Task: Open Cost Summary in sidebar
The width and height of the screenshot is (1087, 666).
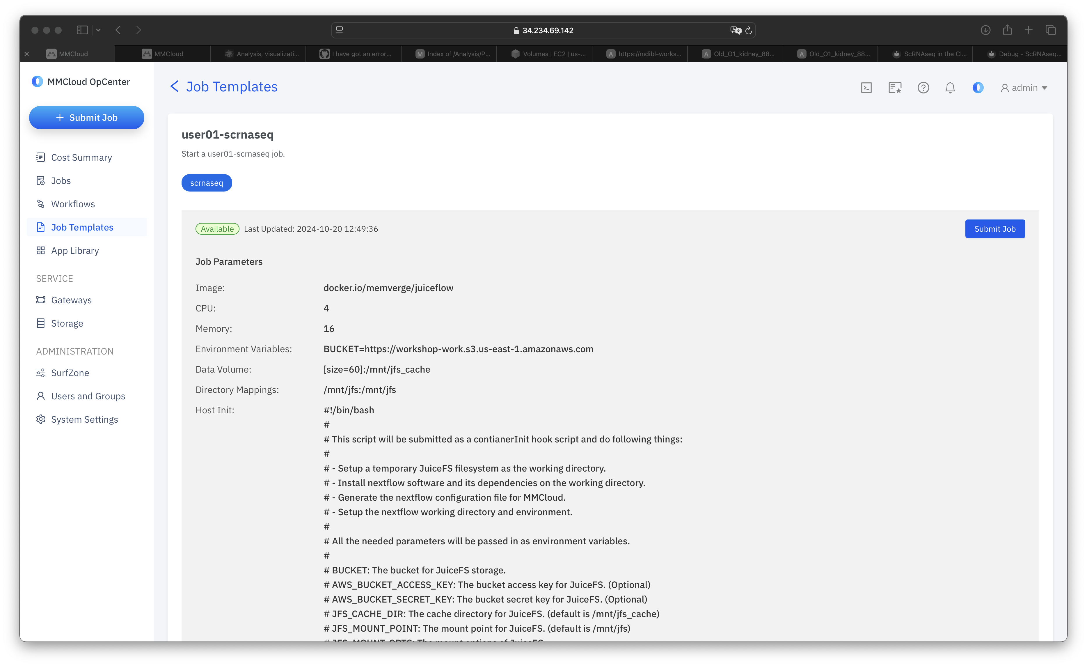Action: point(81,157)
